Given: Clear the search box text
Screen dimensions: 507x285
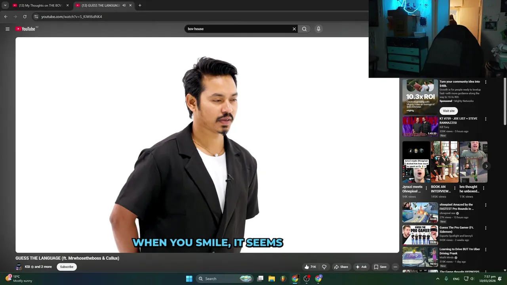Looking at the screenshot, I should [x=294, y=29].
